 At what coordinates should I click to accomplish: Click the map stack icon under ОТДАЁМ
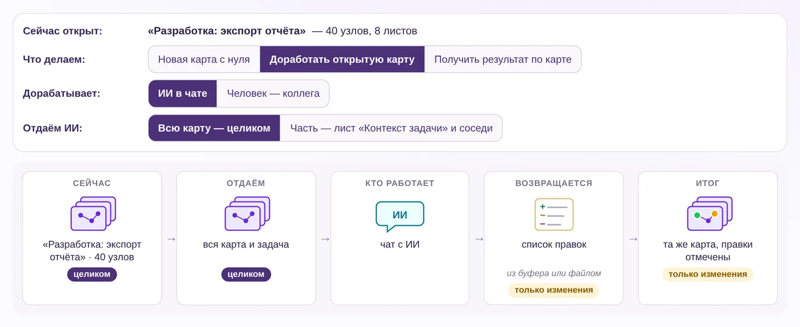click(247, 214)
